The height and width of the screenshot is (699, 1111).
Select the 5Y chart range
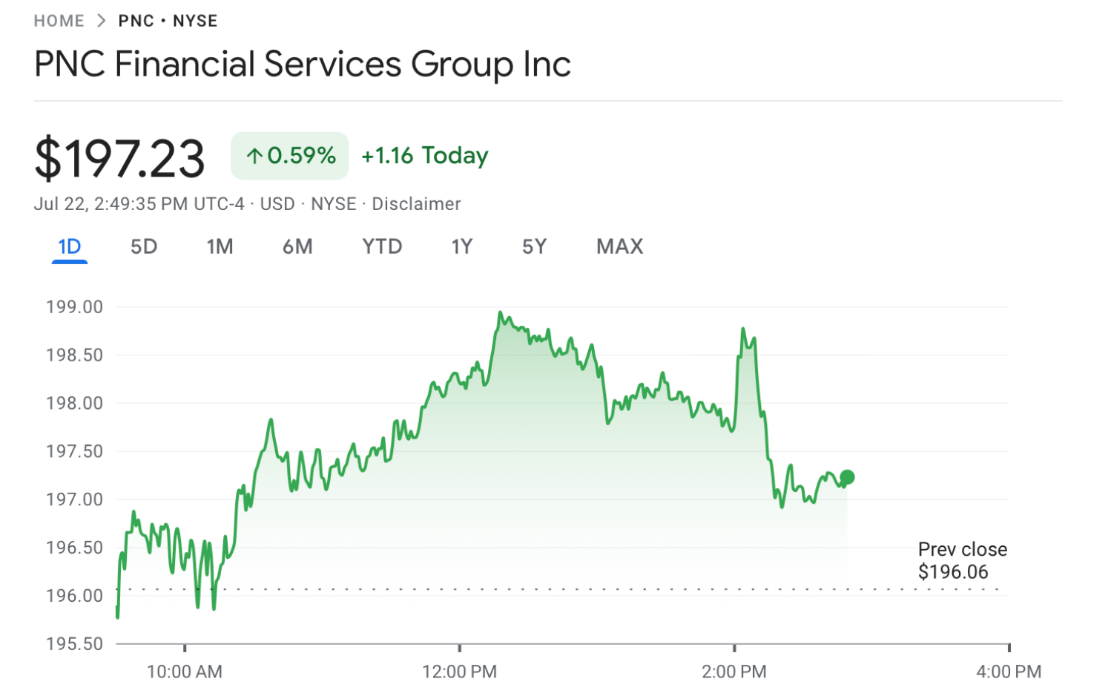click(534, 247)
